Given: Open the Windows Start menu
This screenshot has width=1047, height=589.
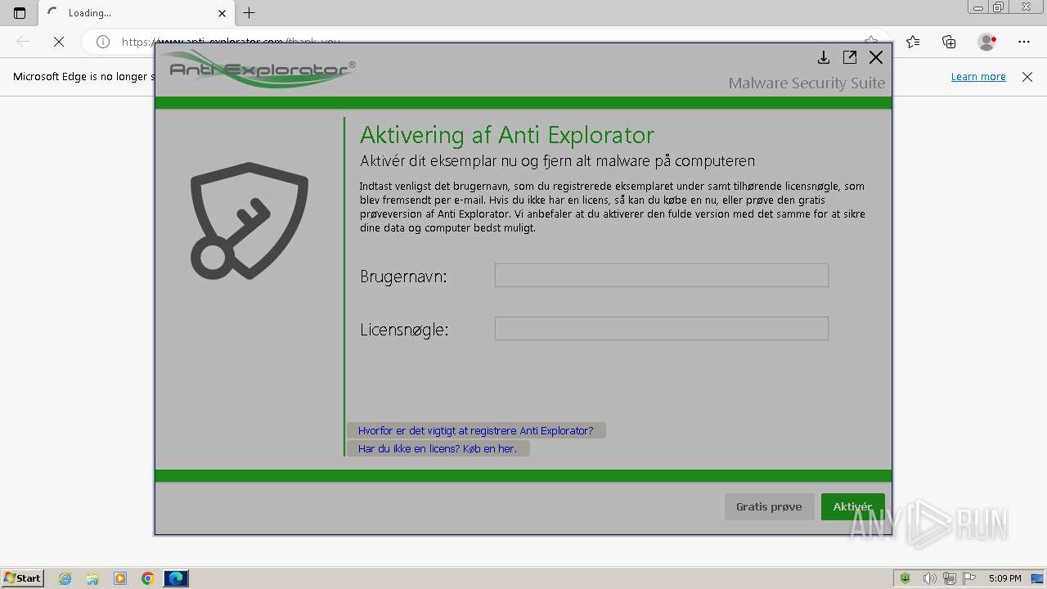Looking at the screenshot, I should pos(22,578).
